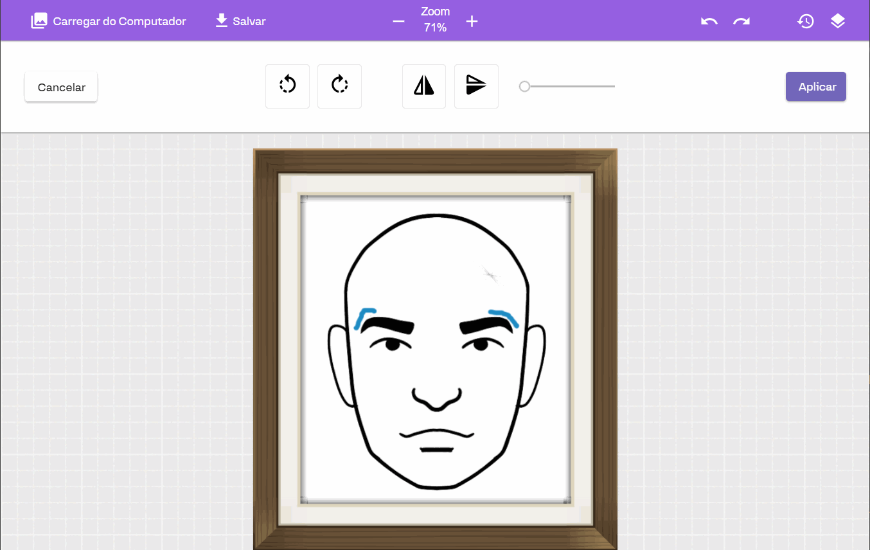The width and height of the screenshot is (870, 550).
Task: Click the wooden picture frame border
Action: [x=265, y=347]
